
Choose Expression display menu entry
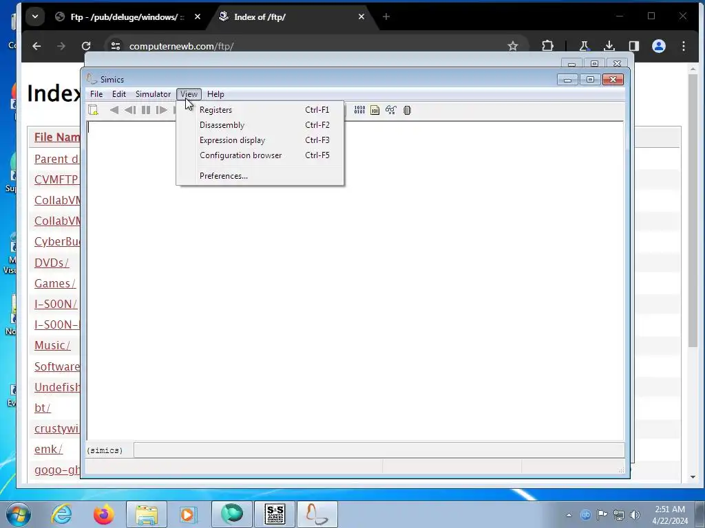pos(260,140)
